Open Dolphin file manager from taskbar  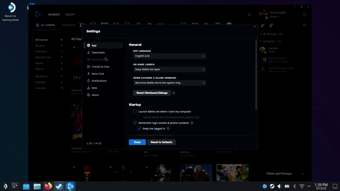click(x=37, y=186)
